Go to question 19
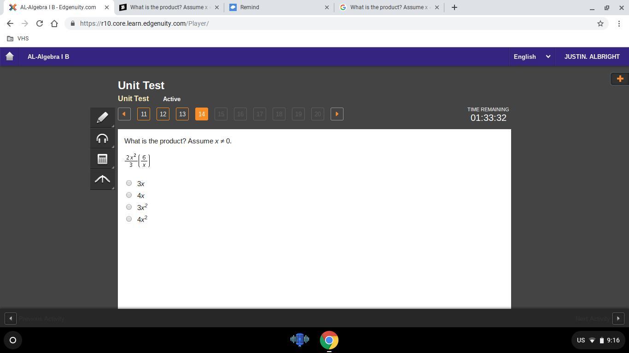The width and height of the screenshot is (629, 353). point(298,114)
